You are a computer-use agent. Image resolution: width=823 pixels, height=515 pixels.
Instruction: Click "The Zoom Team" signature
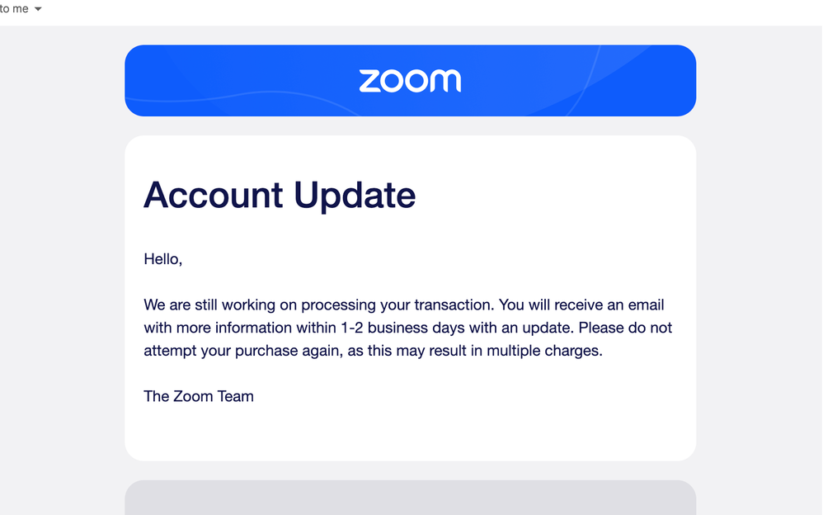(x=199, y=396)
